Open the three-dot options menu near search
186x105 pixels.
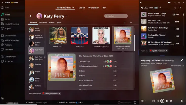(131, 16)
